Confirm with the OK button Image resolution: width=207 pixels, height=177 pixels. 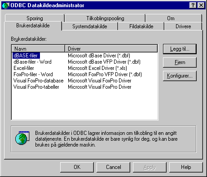tap(77, 167)
